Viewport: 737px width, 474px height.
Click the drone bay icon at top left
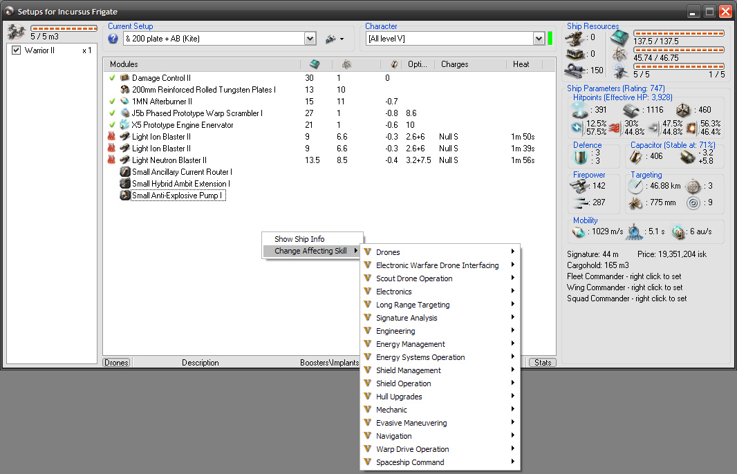pyautogui.click(x=17, y=32)
